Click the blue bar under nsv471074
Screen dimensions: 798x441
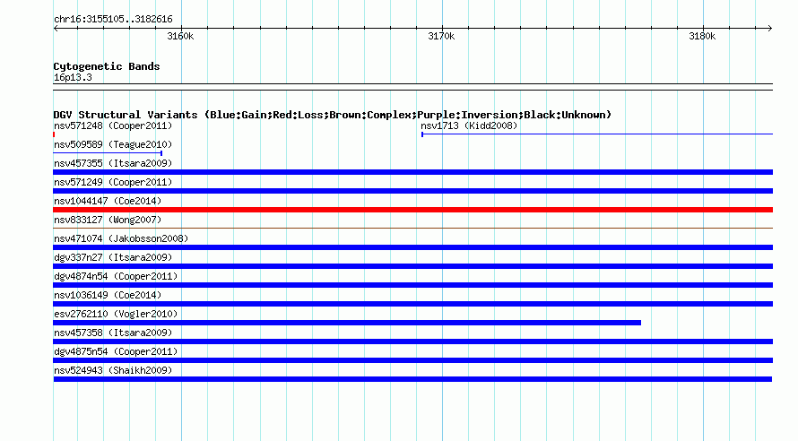click(412, 247)
